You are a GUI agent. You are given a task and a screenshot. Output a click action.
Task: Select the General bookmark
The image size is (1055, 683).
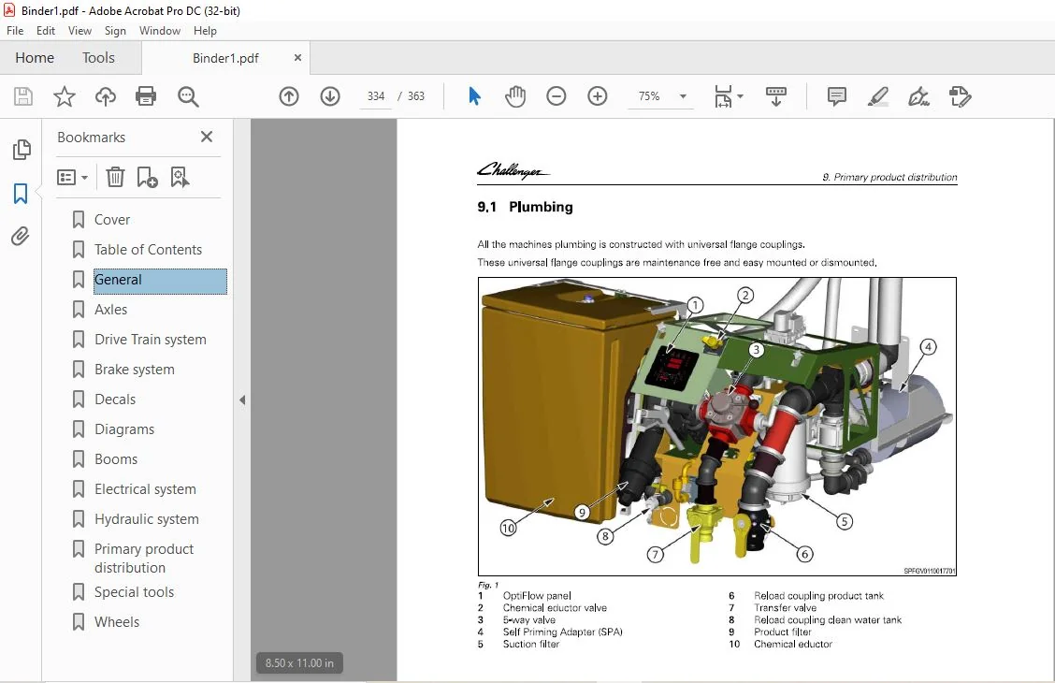pyautogui.click(x=159, y=280)
